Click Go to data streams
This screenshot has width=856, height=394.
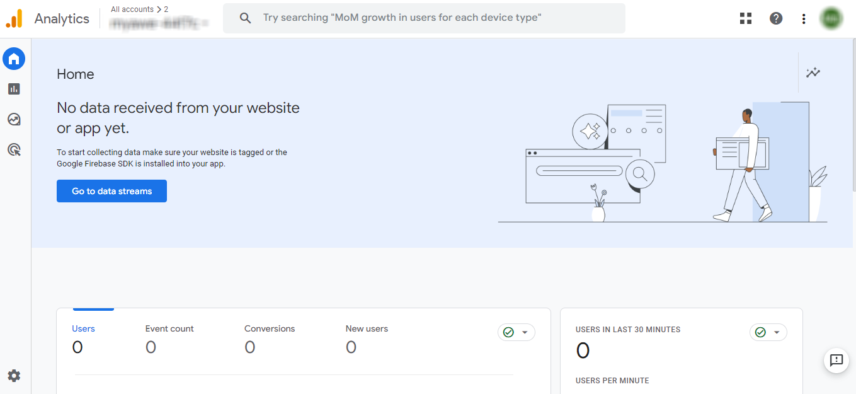[x=111, y=191]
